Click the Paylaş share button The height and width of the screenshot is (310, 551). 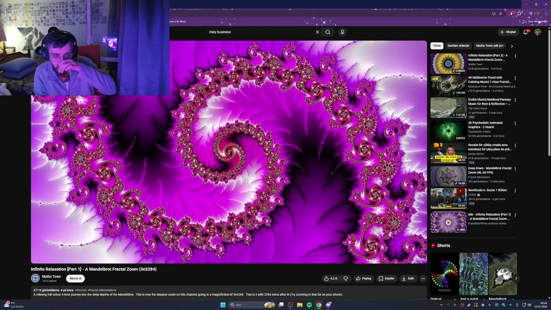(x=363, y=279)
